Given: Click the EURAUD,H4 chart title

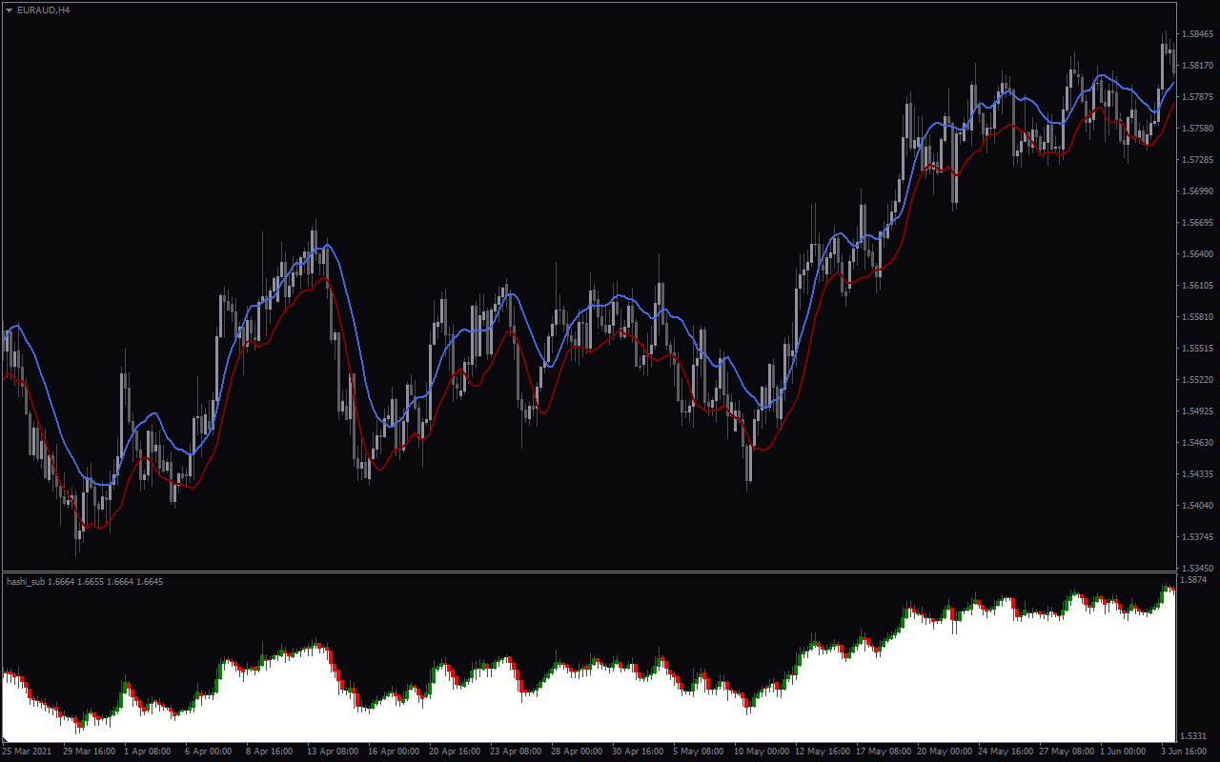Looking at the screenshot, I should point(43,10).
